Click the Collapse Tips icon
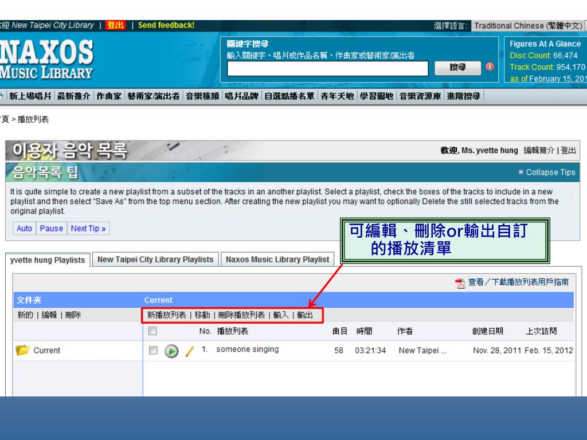Viewport: 587px width, 440px height. tap(521, 172)
